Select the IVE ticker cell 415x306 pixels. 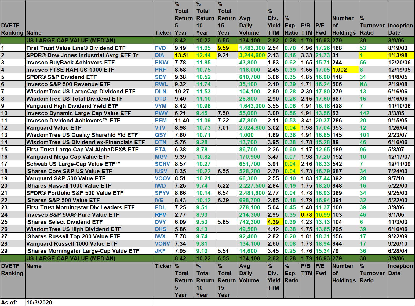[x=164, y=200]
